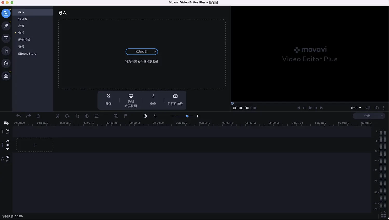Open the Titles text panel
Screen dimensions: 389x220
click(x=6, y=51)
